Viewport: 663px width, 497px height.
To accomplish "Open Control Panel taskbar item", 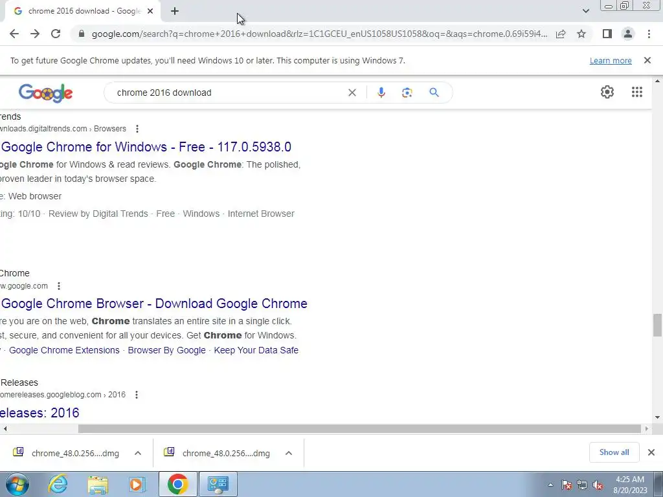I will coord(218,484).
